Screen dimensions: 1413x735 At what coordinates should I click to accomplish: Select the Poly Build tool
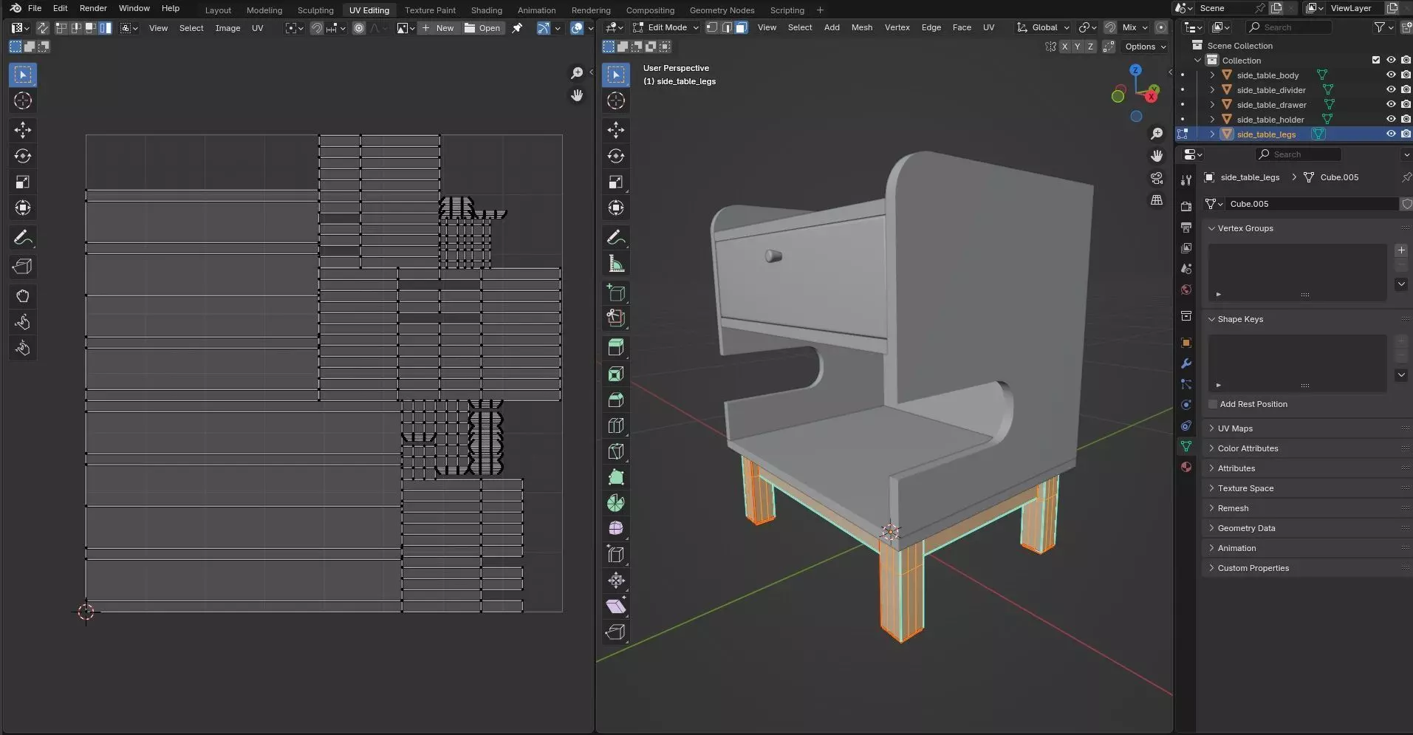(x=616, y=477)
